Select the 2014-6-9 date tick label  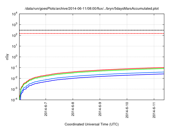(x=100, y=111)
